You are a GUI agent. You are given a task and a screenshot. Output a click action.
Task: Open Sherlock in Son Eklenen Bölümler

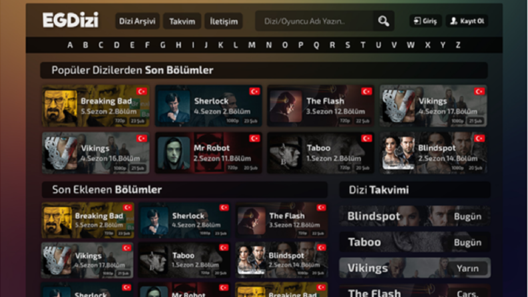[184, 220]
